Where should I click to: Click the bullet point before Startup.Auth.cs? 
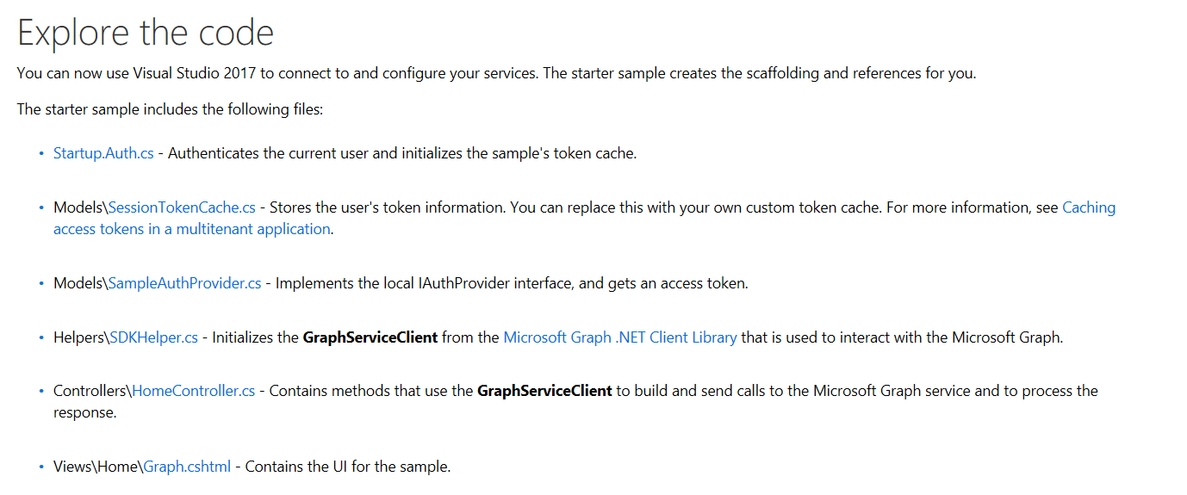tap(40, 153)
